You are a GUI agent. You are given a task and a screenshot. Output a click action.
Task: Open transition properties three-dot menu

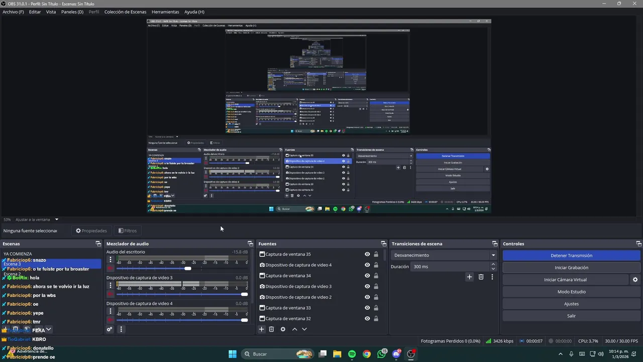[x=492, y=277]
